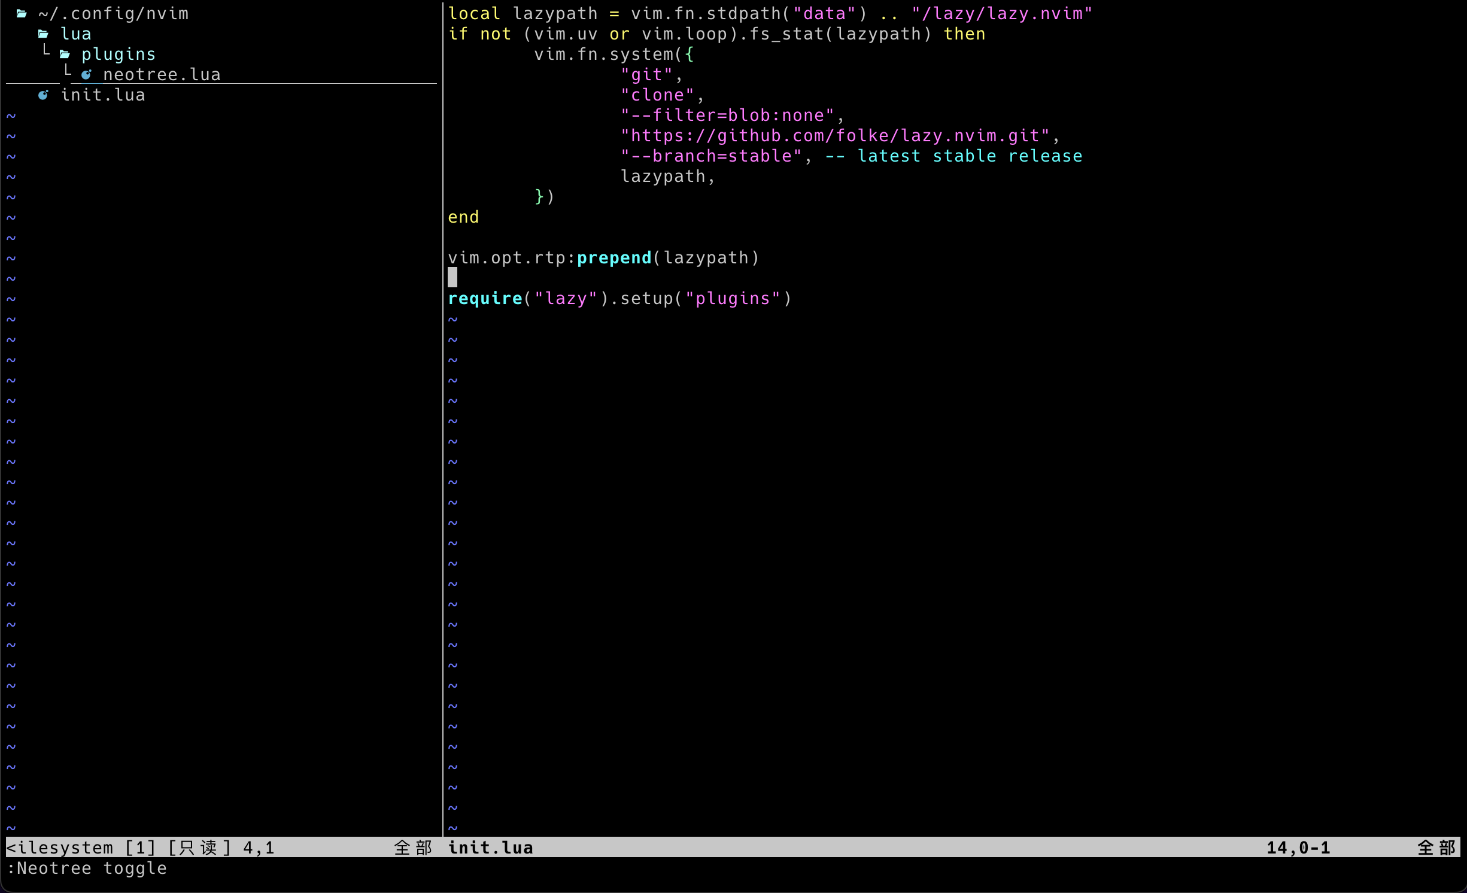The width and height of the screenshot is (1467, 893).
Task: Click the plugins folder icon
Action: 65,54
